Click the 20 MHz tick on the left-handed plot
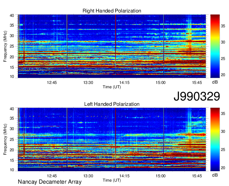 coord(12,150)
